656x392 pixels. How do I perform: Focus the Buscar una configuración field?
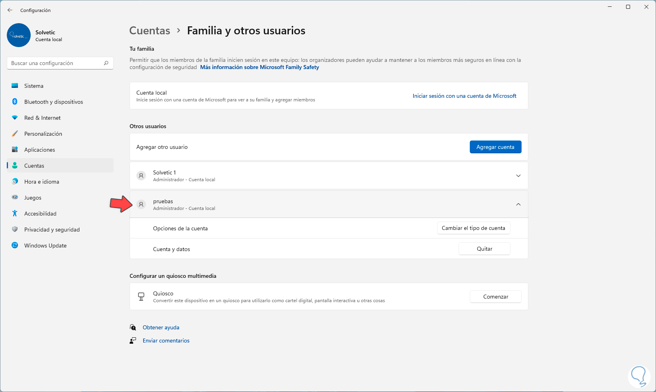[56, 63]
